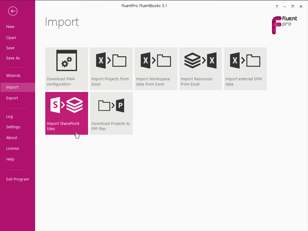Viewport: 308px width, 231px height.
Task: Open Settings from the sidebar
Action: [x=13, y=127]
